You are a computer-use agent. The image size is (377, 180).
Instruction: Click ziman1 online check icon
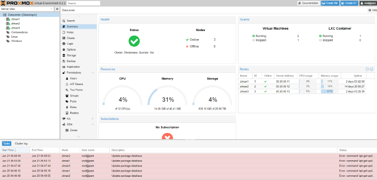coord(265,81)
